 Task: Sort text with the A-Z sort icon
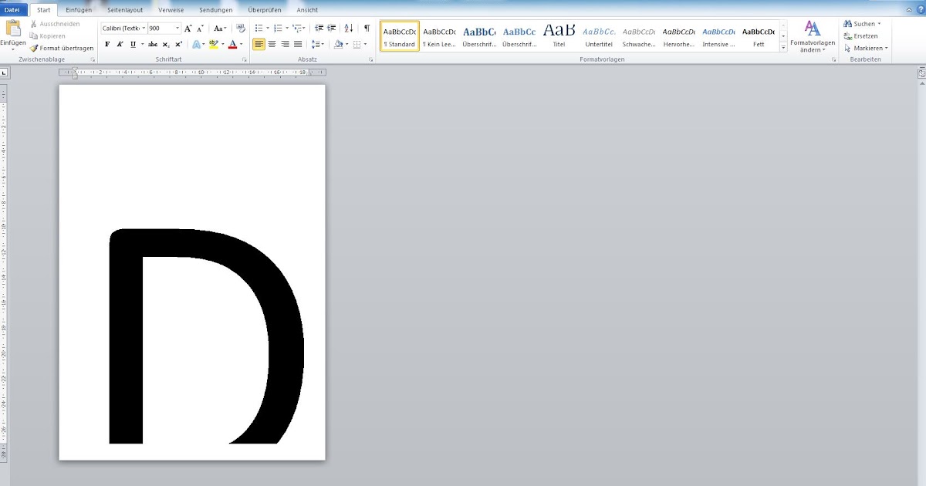[349, 28]
